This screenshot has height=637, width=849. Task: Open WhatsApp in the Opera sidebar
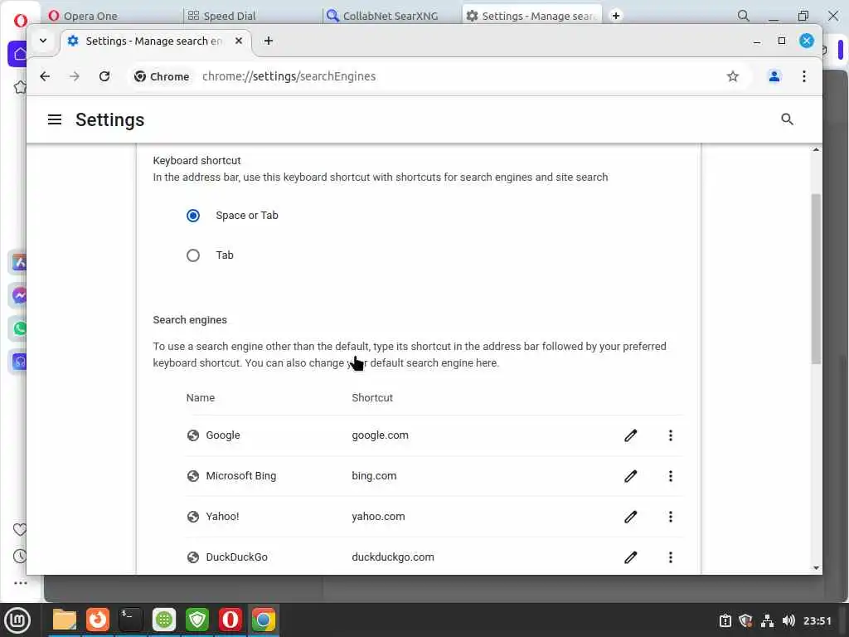(x=20, y=328)
